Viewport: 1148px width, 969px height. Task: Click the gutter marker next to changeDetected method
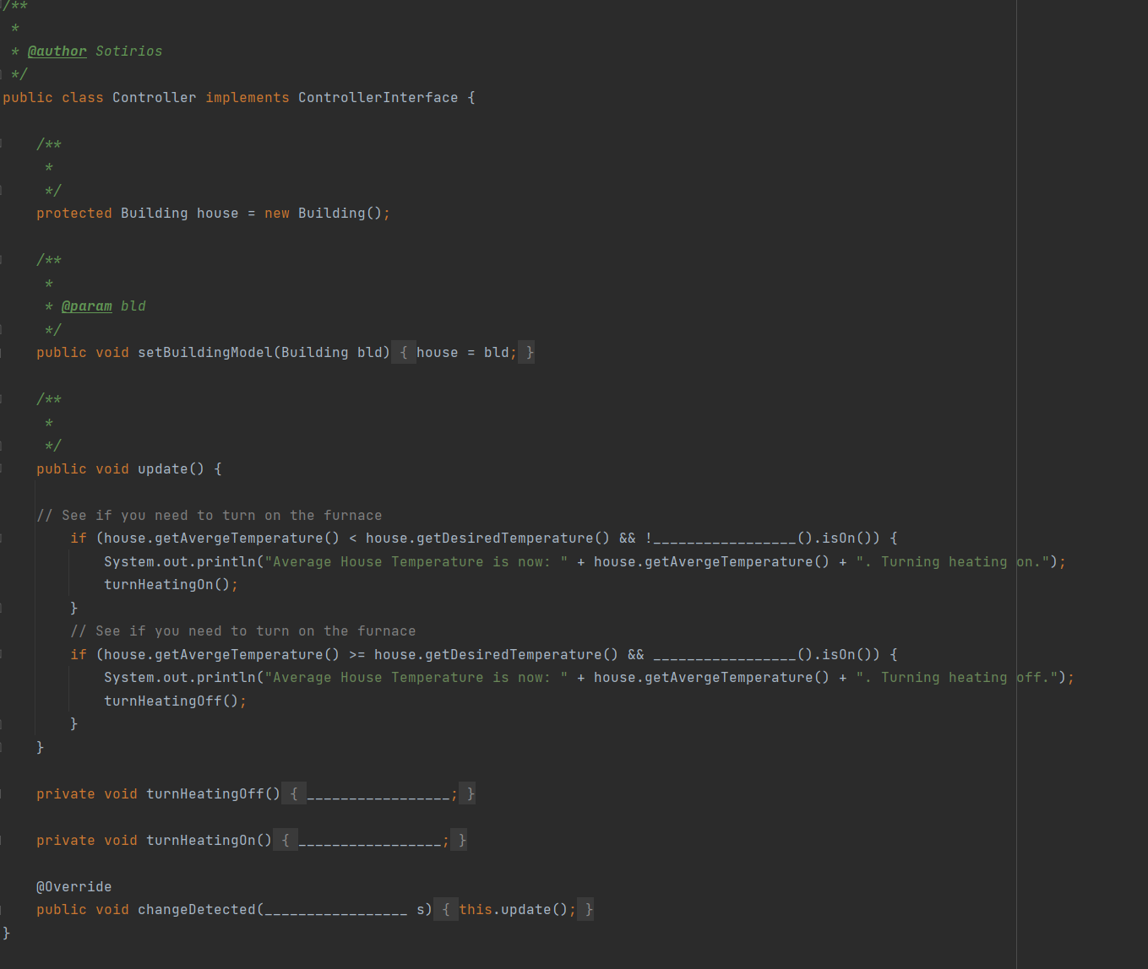click(x=3, y=909)
